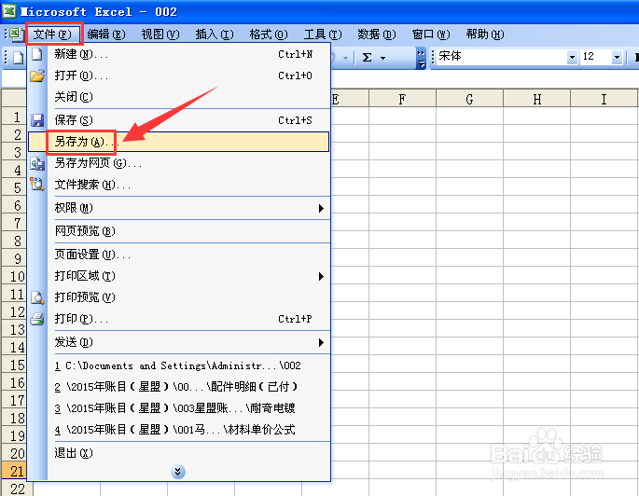The width and height of the screenshot is (639, 496).
Task: Open recent file 4 材料单价公式
Action: [x=179, y=429]
